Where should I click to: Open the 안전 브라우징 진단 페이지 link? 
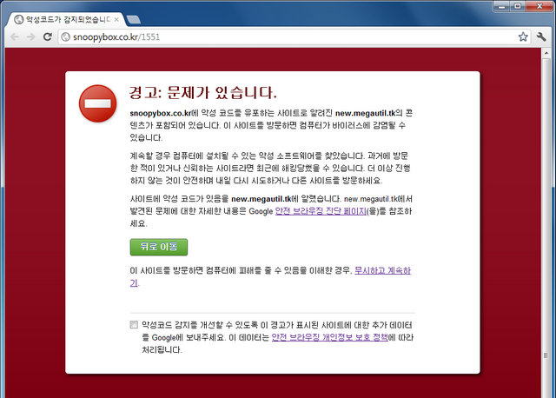321,211
